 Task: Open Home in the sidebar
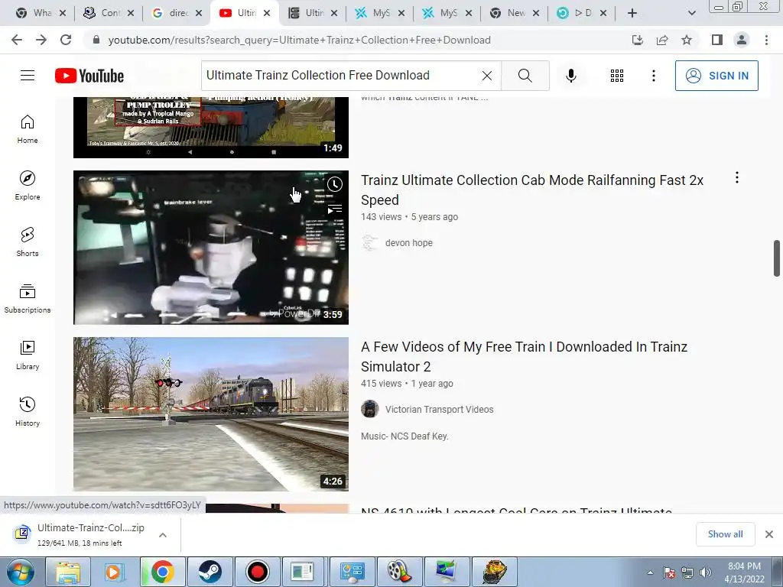coord(28,128)
